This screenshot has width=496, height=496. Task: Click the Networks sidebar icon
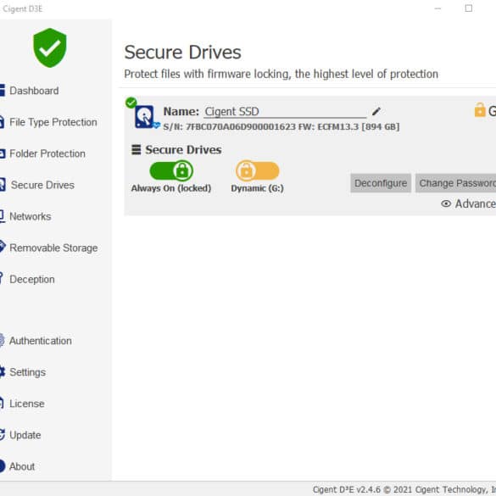click(x=3, y=216)
